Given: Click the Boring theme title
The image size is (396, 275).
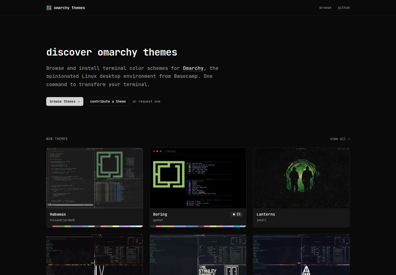Looking at the screenshot, I should point(160,214).
